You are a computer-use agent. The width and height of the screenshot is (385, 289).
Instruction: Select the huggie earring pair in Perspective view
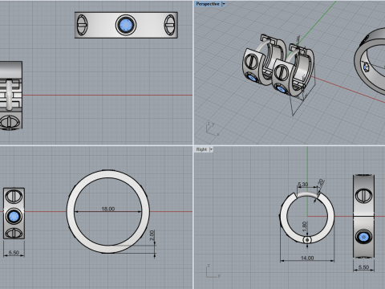pyautogui.click(x=278, y=65)
